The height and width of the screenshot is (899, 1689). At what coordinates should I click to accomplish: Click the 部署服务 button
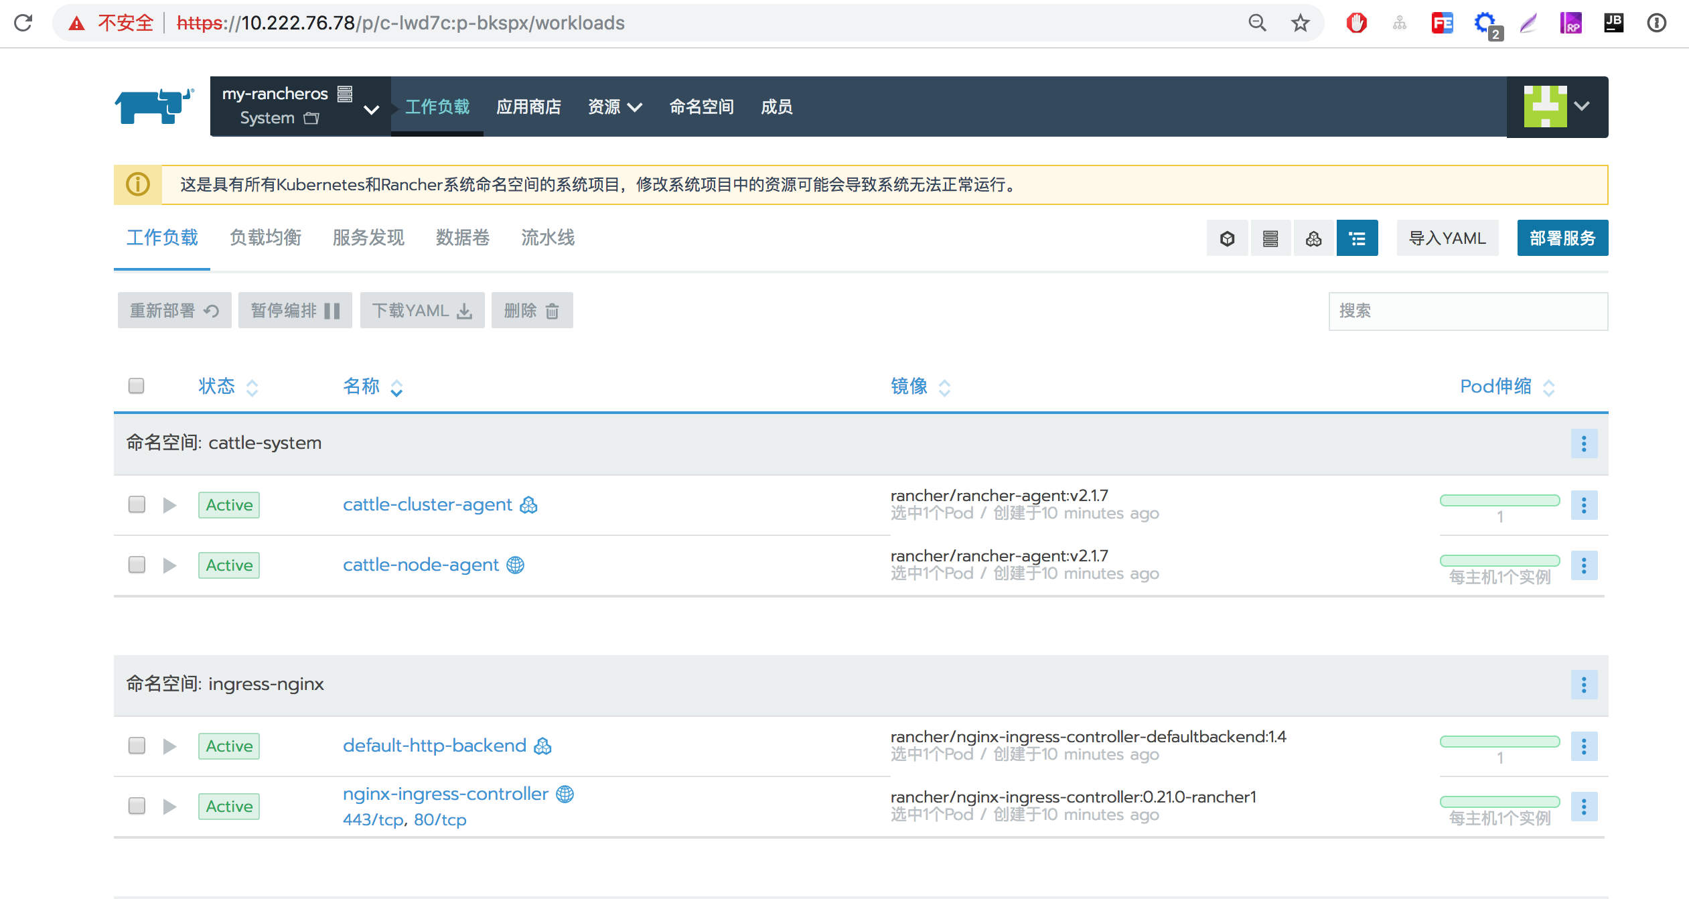1562,238
